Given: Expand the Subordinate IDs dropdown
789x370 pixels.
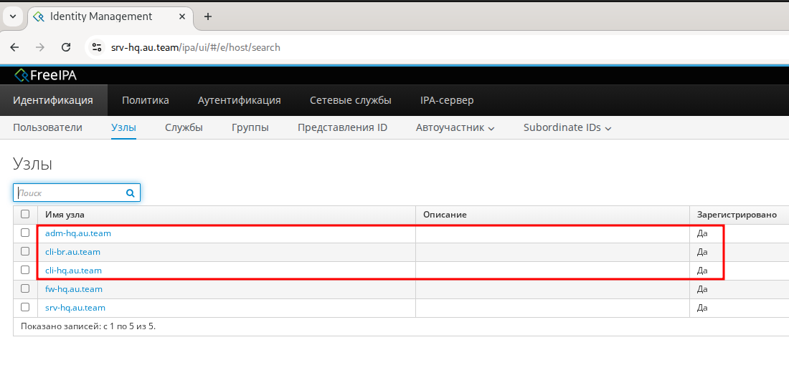Looking at the screenshot, I should (x=567, y=128).
